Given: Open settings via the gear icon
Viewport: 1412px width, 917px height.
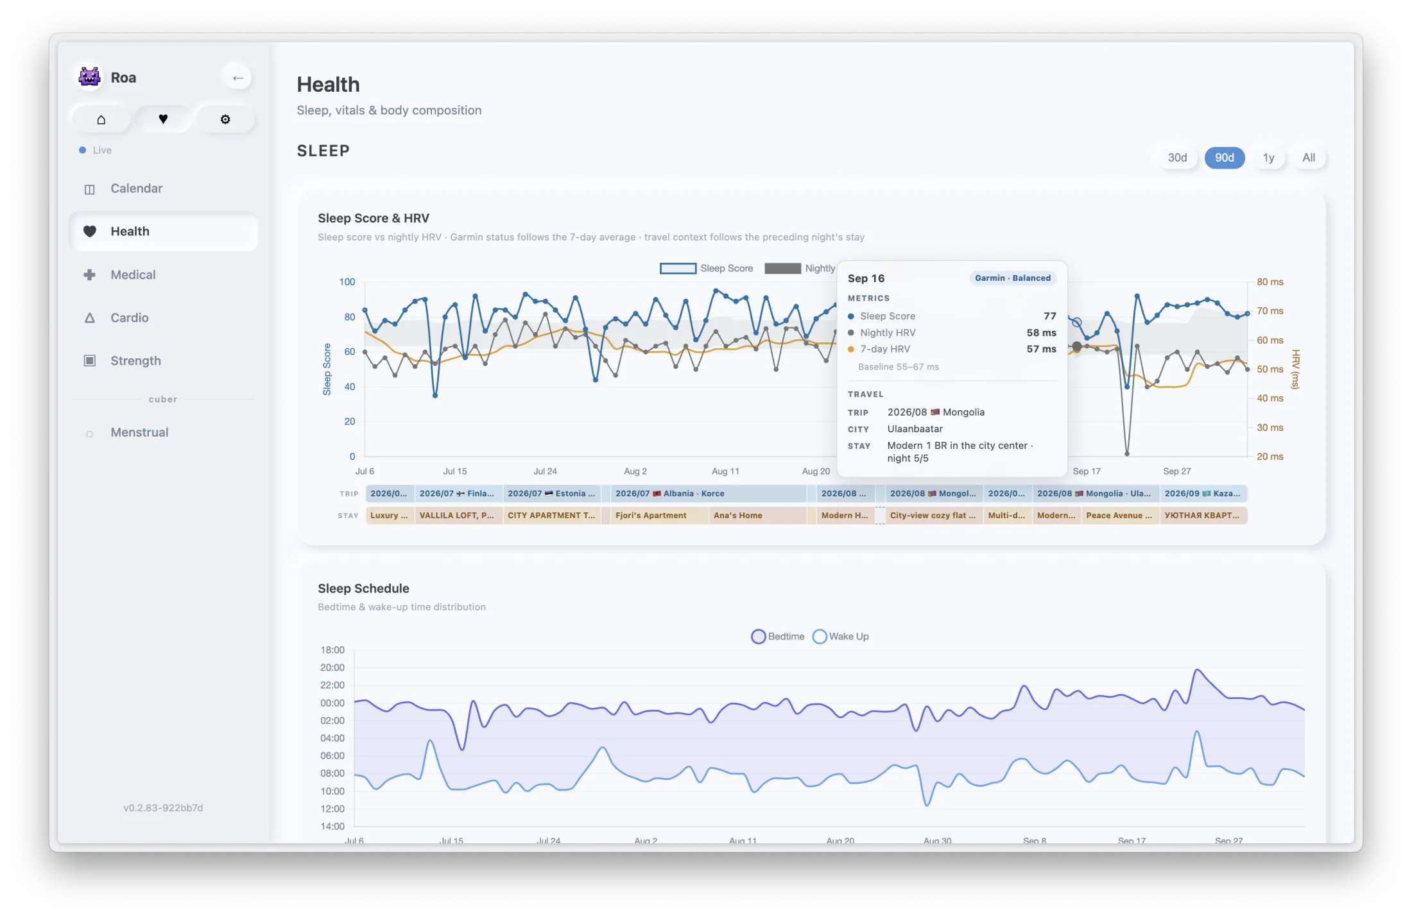Looking at the screenshot, I should 225,119.
